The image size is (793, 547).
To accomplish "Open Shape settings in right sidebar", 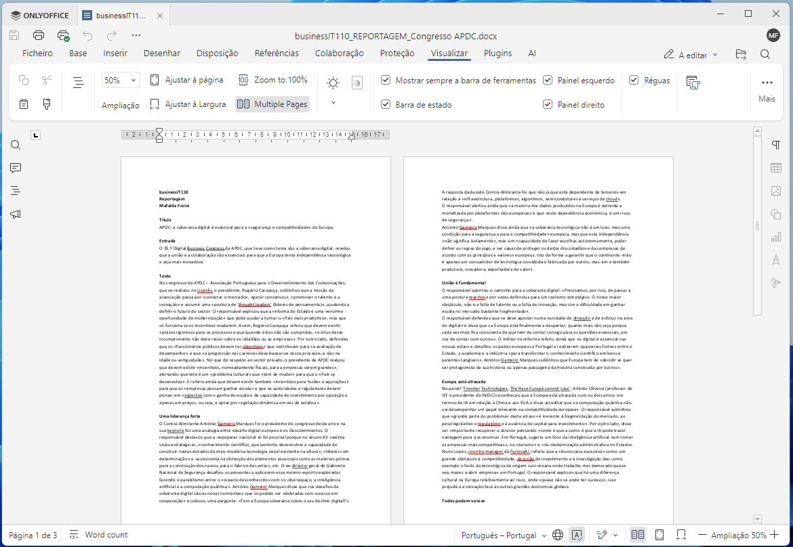I will (x=776, y=214).
